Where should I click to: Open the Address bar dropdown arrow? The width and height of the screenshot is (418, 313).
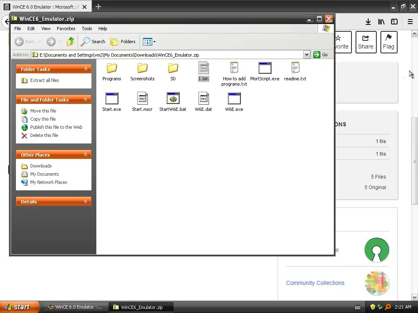pyautogui.click(x=307, y=55)
